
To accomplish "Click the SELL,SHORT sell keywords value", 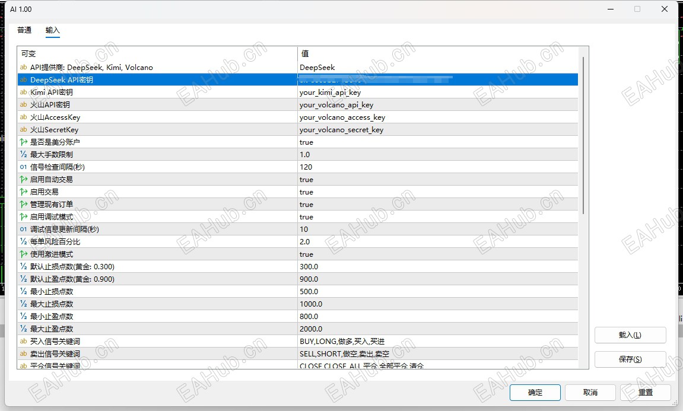I will point(344,354).
